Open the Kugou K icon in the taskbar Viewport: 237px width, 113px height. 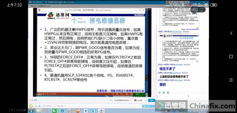point(62,111)
